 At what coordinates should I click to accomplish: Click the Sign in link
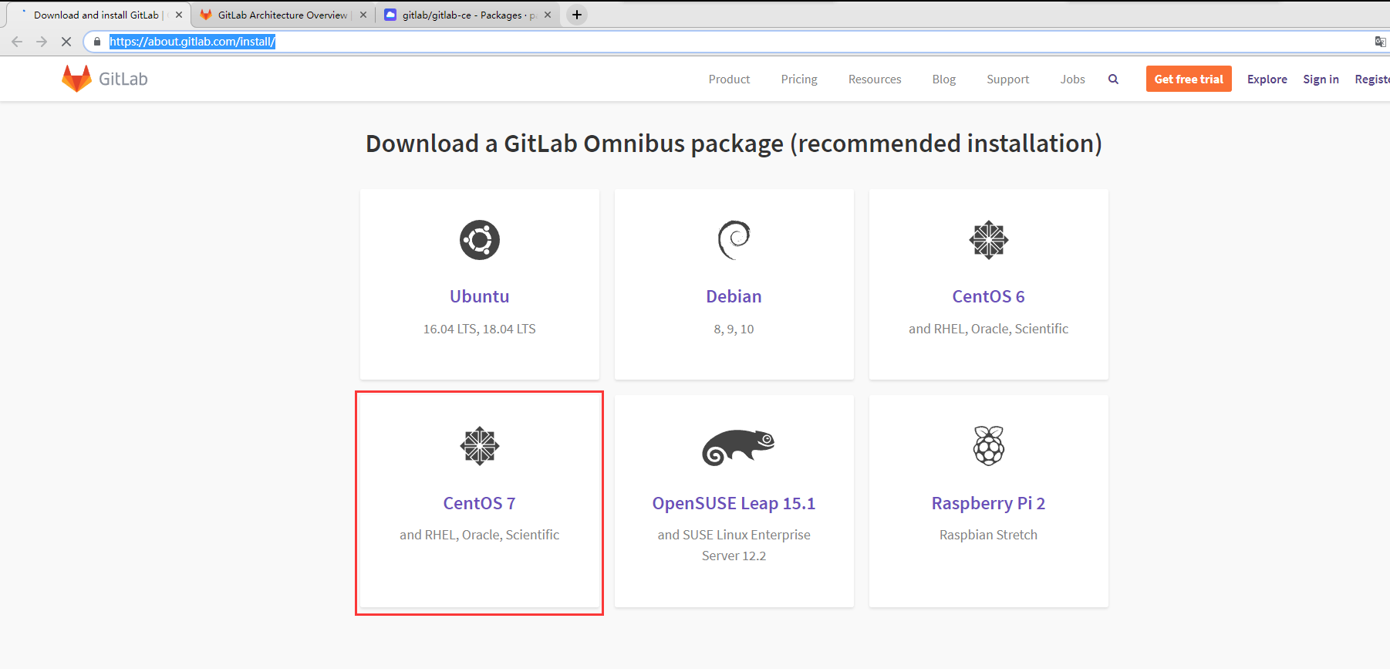1321,79
